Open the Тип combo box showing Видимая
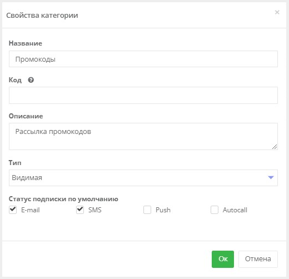 click(x=143, y=178)
